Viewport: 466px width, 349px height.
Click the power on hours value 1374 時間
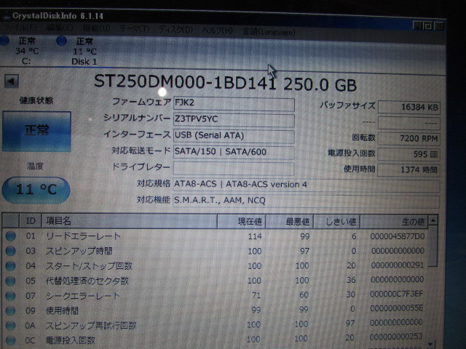pyautogui.click(x=408, y=170)
